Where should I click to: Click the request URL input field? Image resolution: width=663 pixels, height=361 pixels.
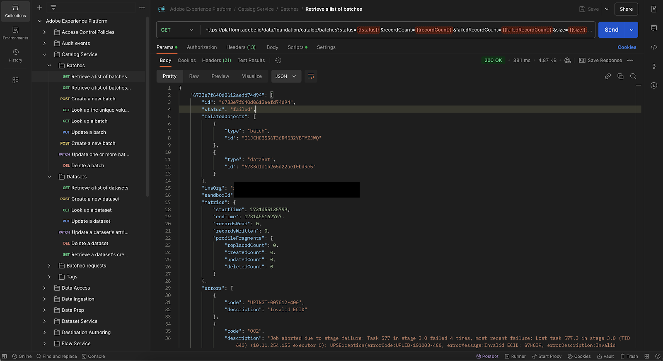398,30
